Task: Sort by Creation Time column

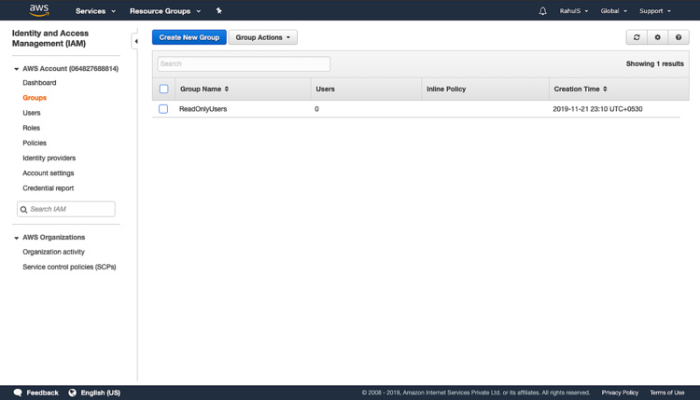Action: point(580,90)
